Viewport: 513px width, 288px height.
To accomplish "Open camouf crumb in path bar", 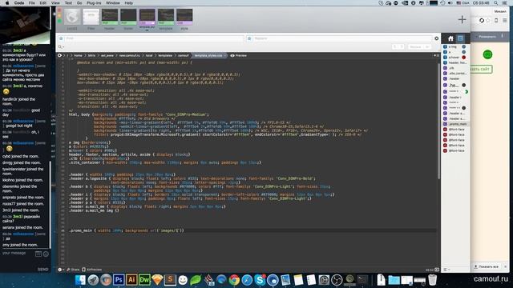I will click(184, 55).
